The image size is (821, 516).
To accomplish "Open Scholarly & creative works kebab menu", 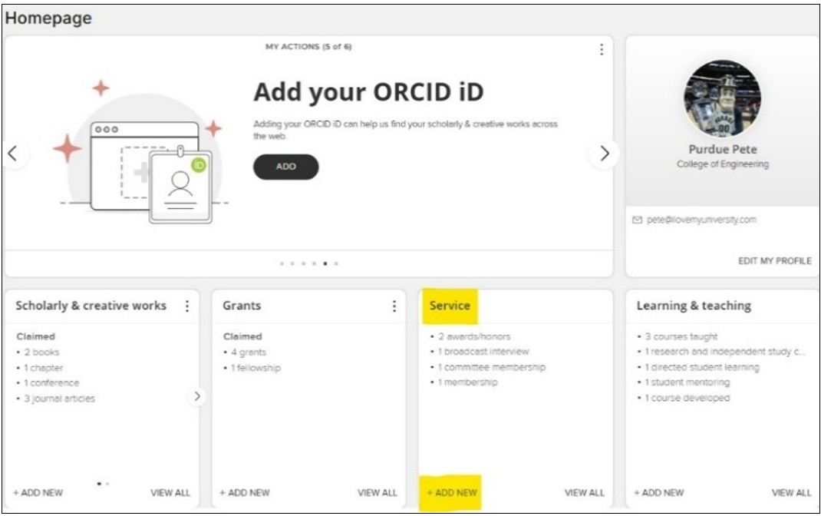I will 187,306.
